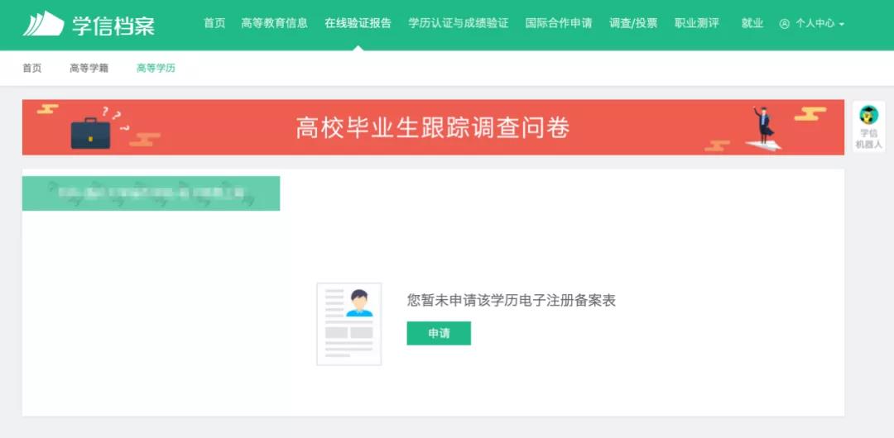Open the 高校毕业生跟踪调查问卷 banner
This screenshot has width=894, height=438.
(x=433, y=127)
